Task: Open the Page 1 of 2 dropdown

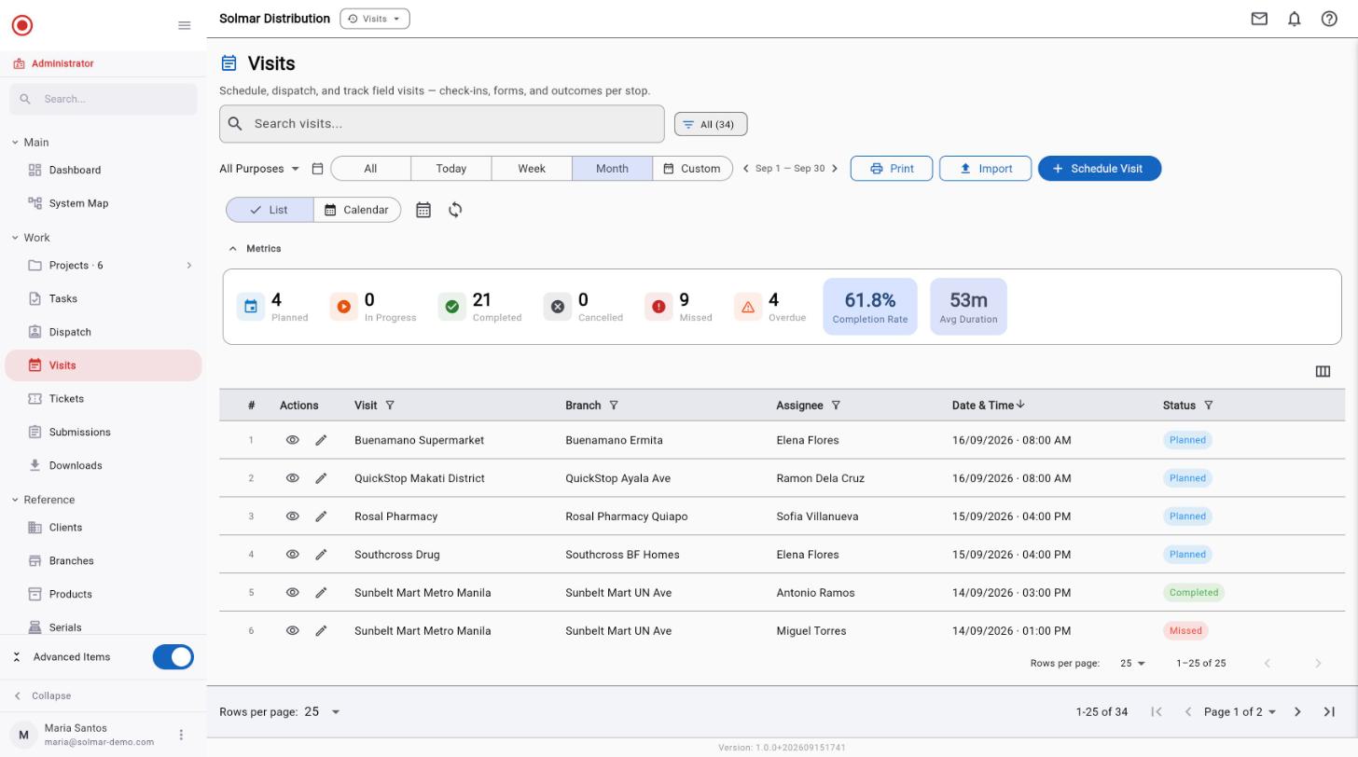Action: coord(1240,712)
